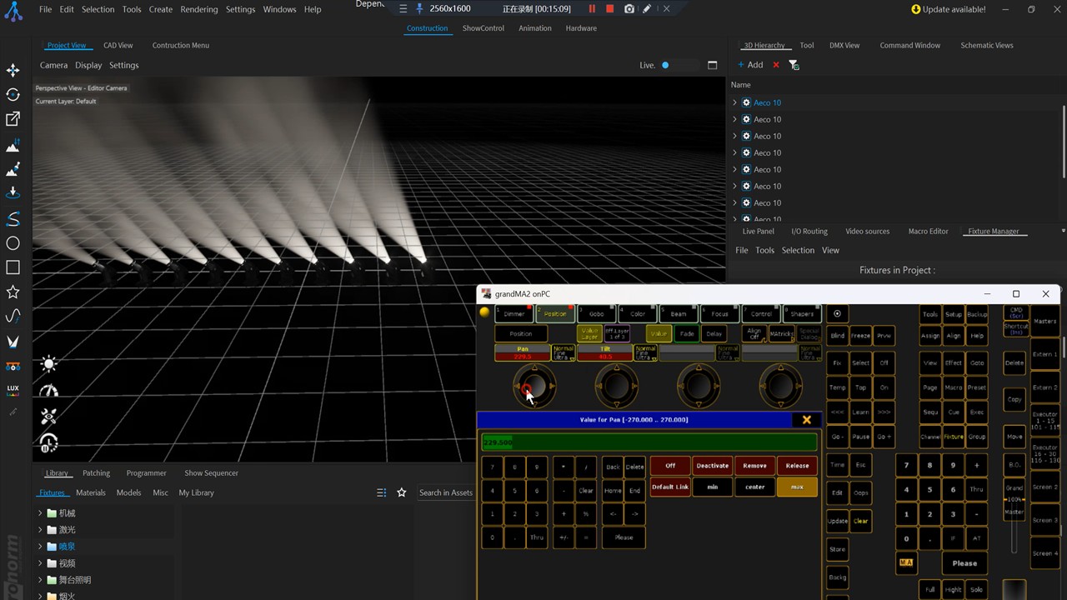Click the red delete X in hierarchy
Screen dimensions: 1067x600
coord(776,65)
